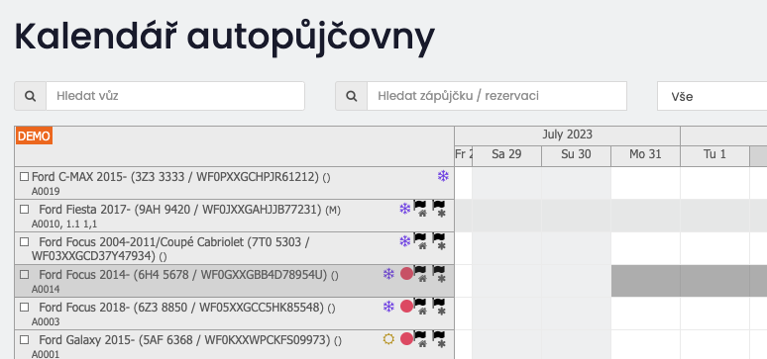Click the Mo 31 day header
Screen dimensions: 767x359
pyautogui.click(x=646, y=155)
